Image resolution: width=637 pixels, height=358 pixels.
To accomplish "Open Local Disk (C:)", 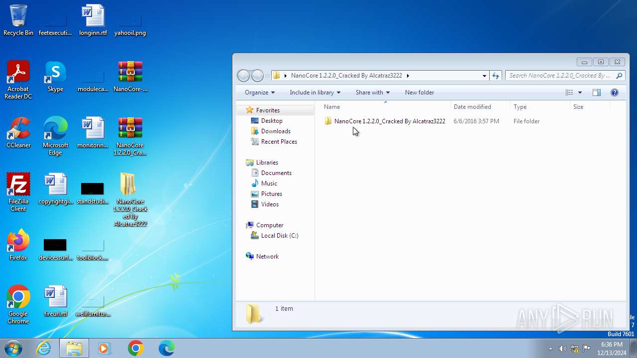I will coord(279,236).
